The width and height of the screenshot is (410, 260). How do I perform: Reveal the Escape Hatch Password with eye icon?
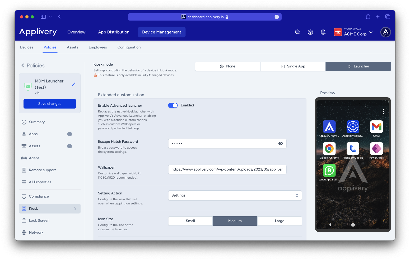[x=281, y=144]
